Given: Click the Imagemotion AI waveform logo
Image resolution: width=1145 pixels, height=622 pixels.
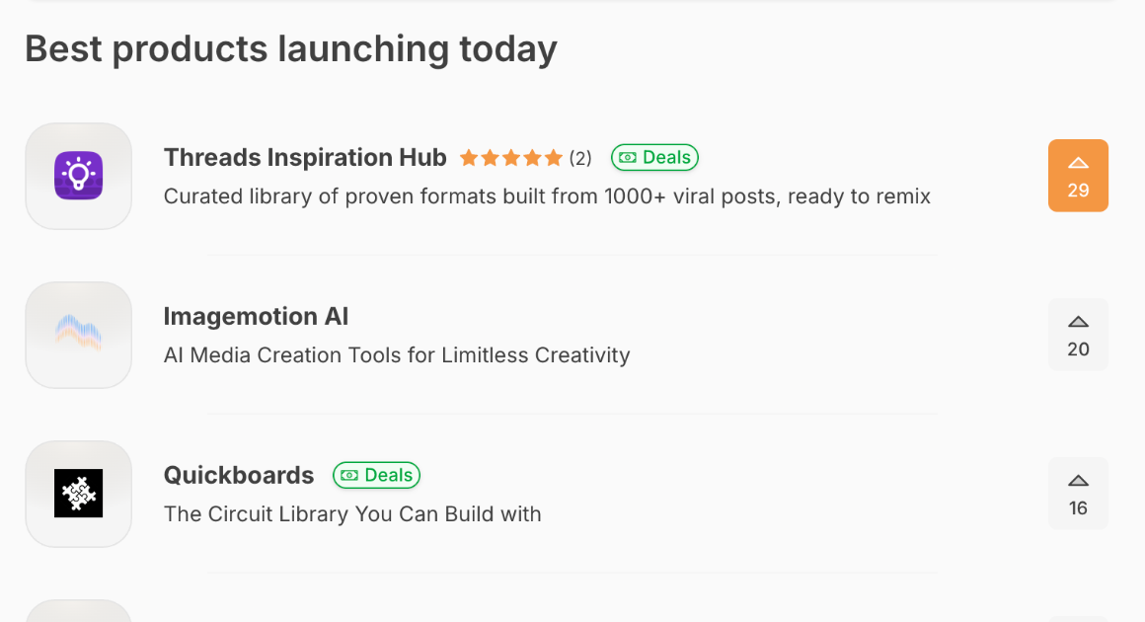Looking at the screenshot, I should [x=79, y=336].
